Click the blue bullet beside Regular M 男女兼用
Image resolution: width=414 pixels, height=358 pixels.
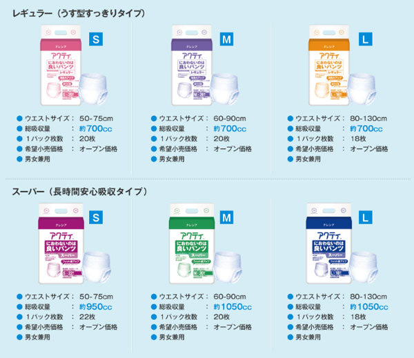[x=154, y=159]
